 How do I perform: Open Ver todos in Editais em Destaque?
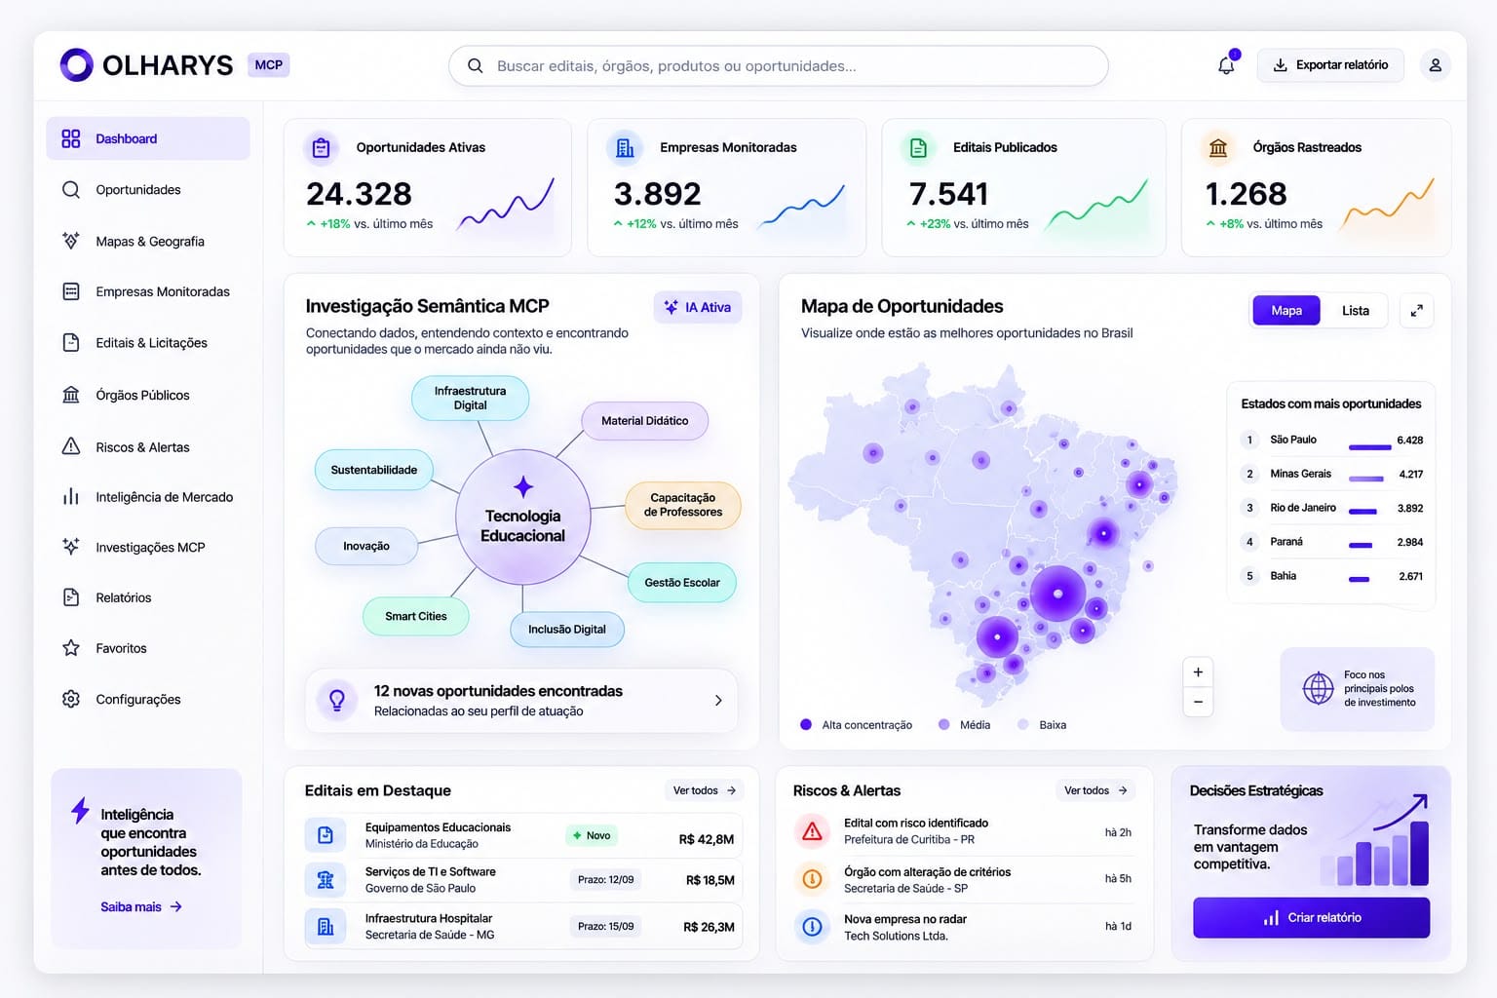(704, 790)
